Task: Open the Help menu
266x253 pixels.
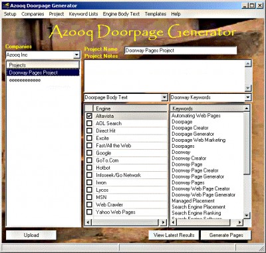Action: pos(176,14)
